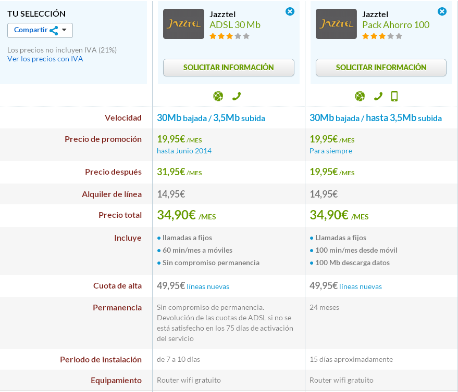Screen dimensions: 458x392
Task: Click '100 Mb descarga datos' item
Action: (x=353, y=263)
